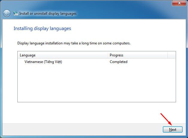Click divider on Progress header's right edge
The width and height of the screenshot is (188, 138).
click(167, 55)
